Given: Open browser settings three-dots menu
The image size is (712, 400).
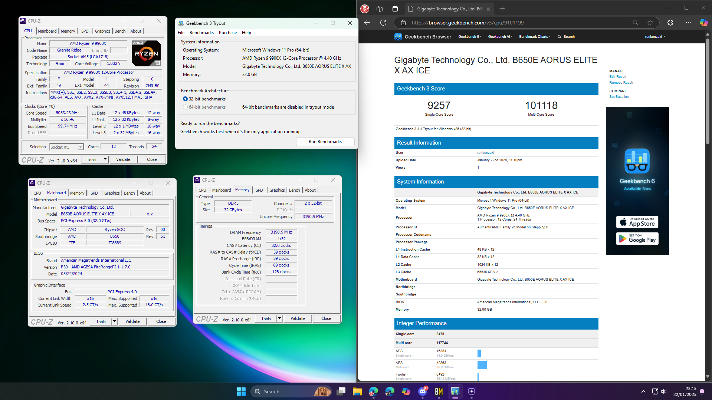Looking at the screenshot, I should click(688, 23).
